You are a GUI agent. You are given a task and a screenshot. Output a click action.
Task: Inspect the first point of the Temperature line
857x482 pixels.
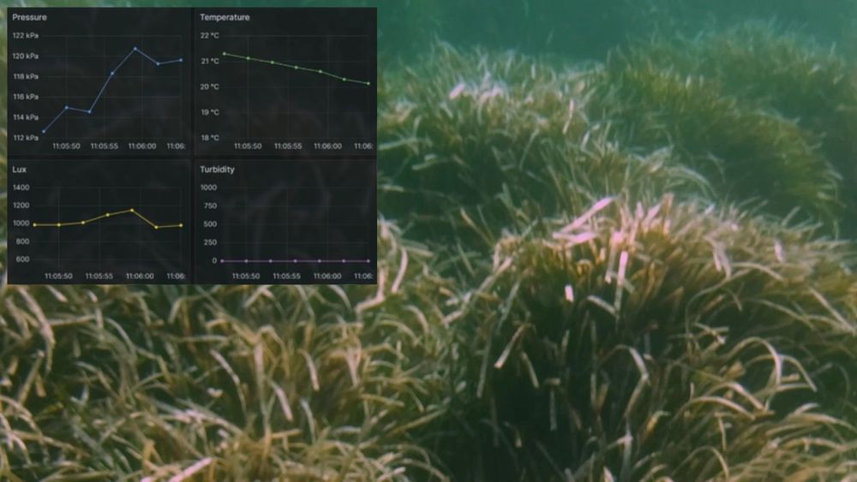pos(224,53)
